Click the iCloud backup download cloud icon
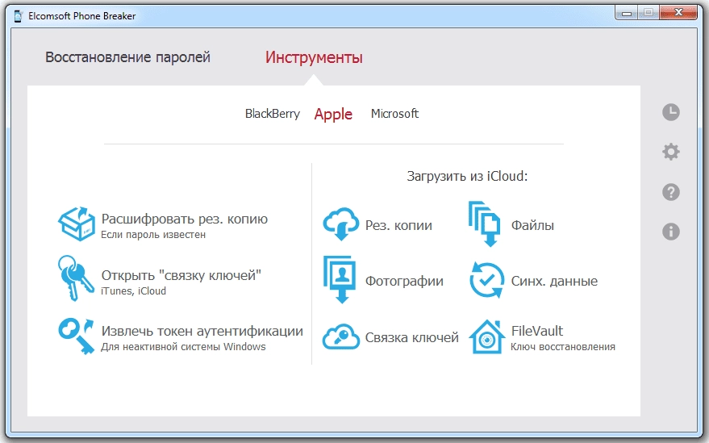The height and width of the screenshot is (443, 709). [x=341, y=224]
